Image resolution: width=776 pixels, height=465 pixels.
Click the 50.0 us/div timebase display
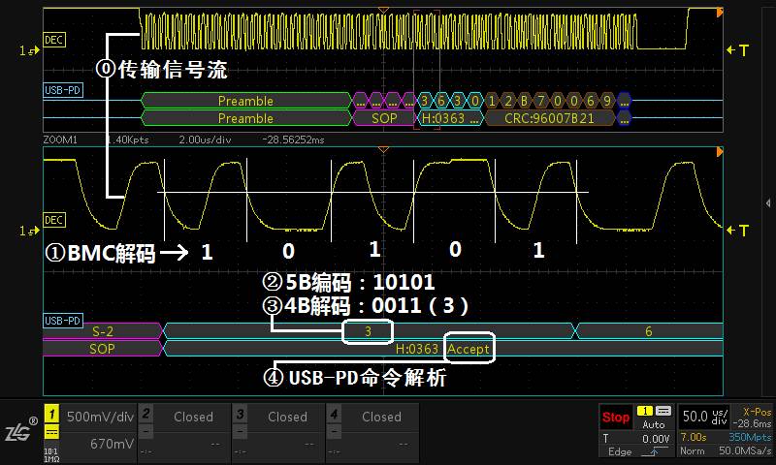(702, 417)
